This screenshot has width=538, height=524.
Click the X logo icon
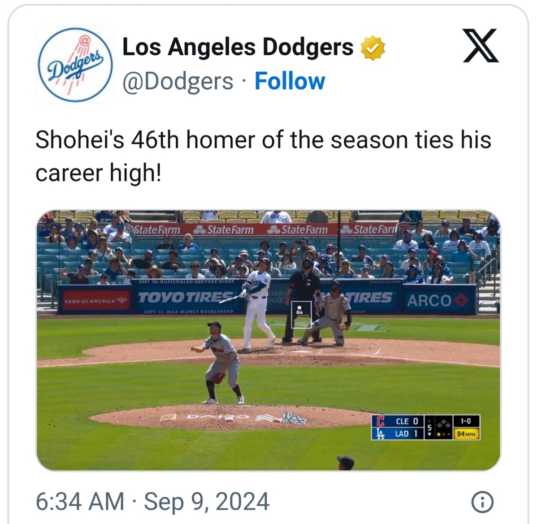point(481,45)
